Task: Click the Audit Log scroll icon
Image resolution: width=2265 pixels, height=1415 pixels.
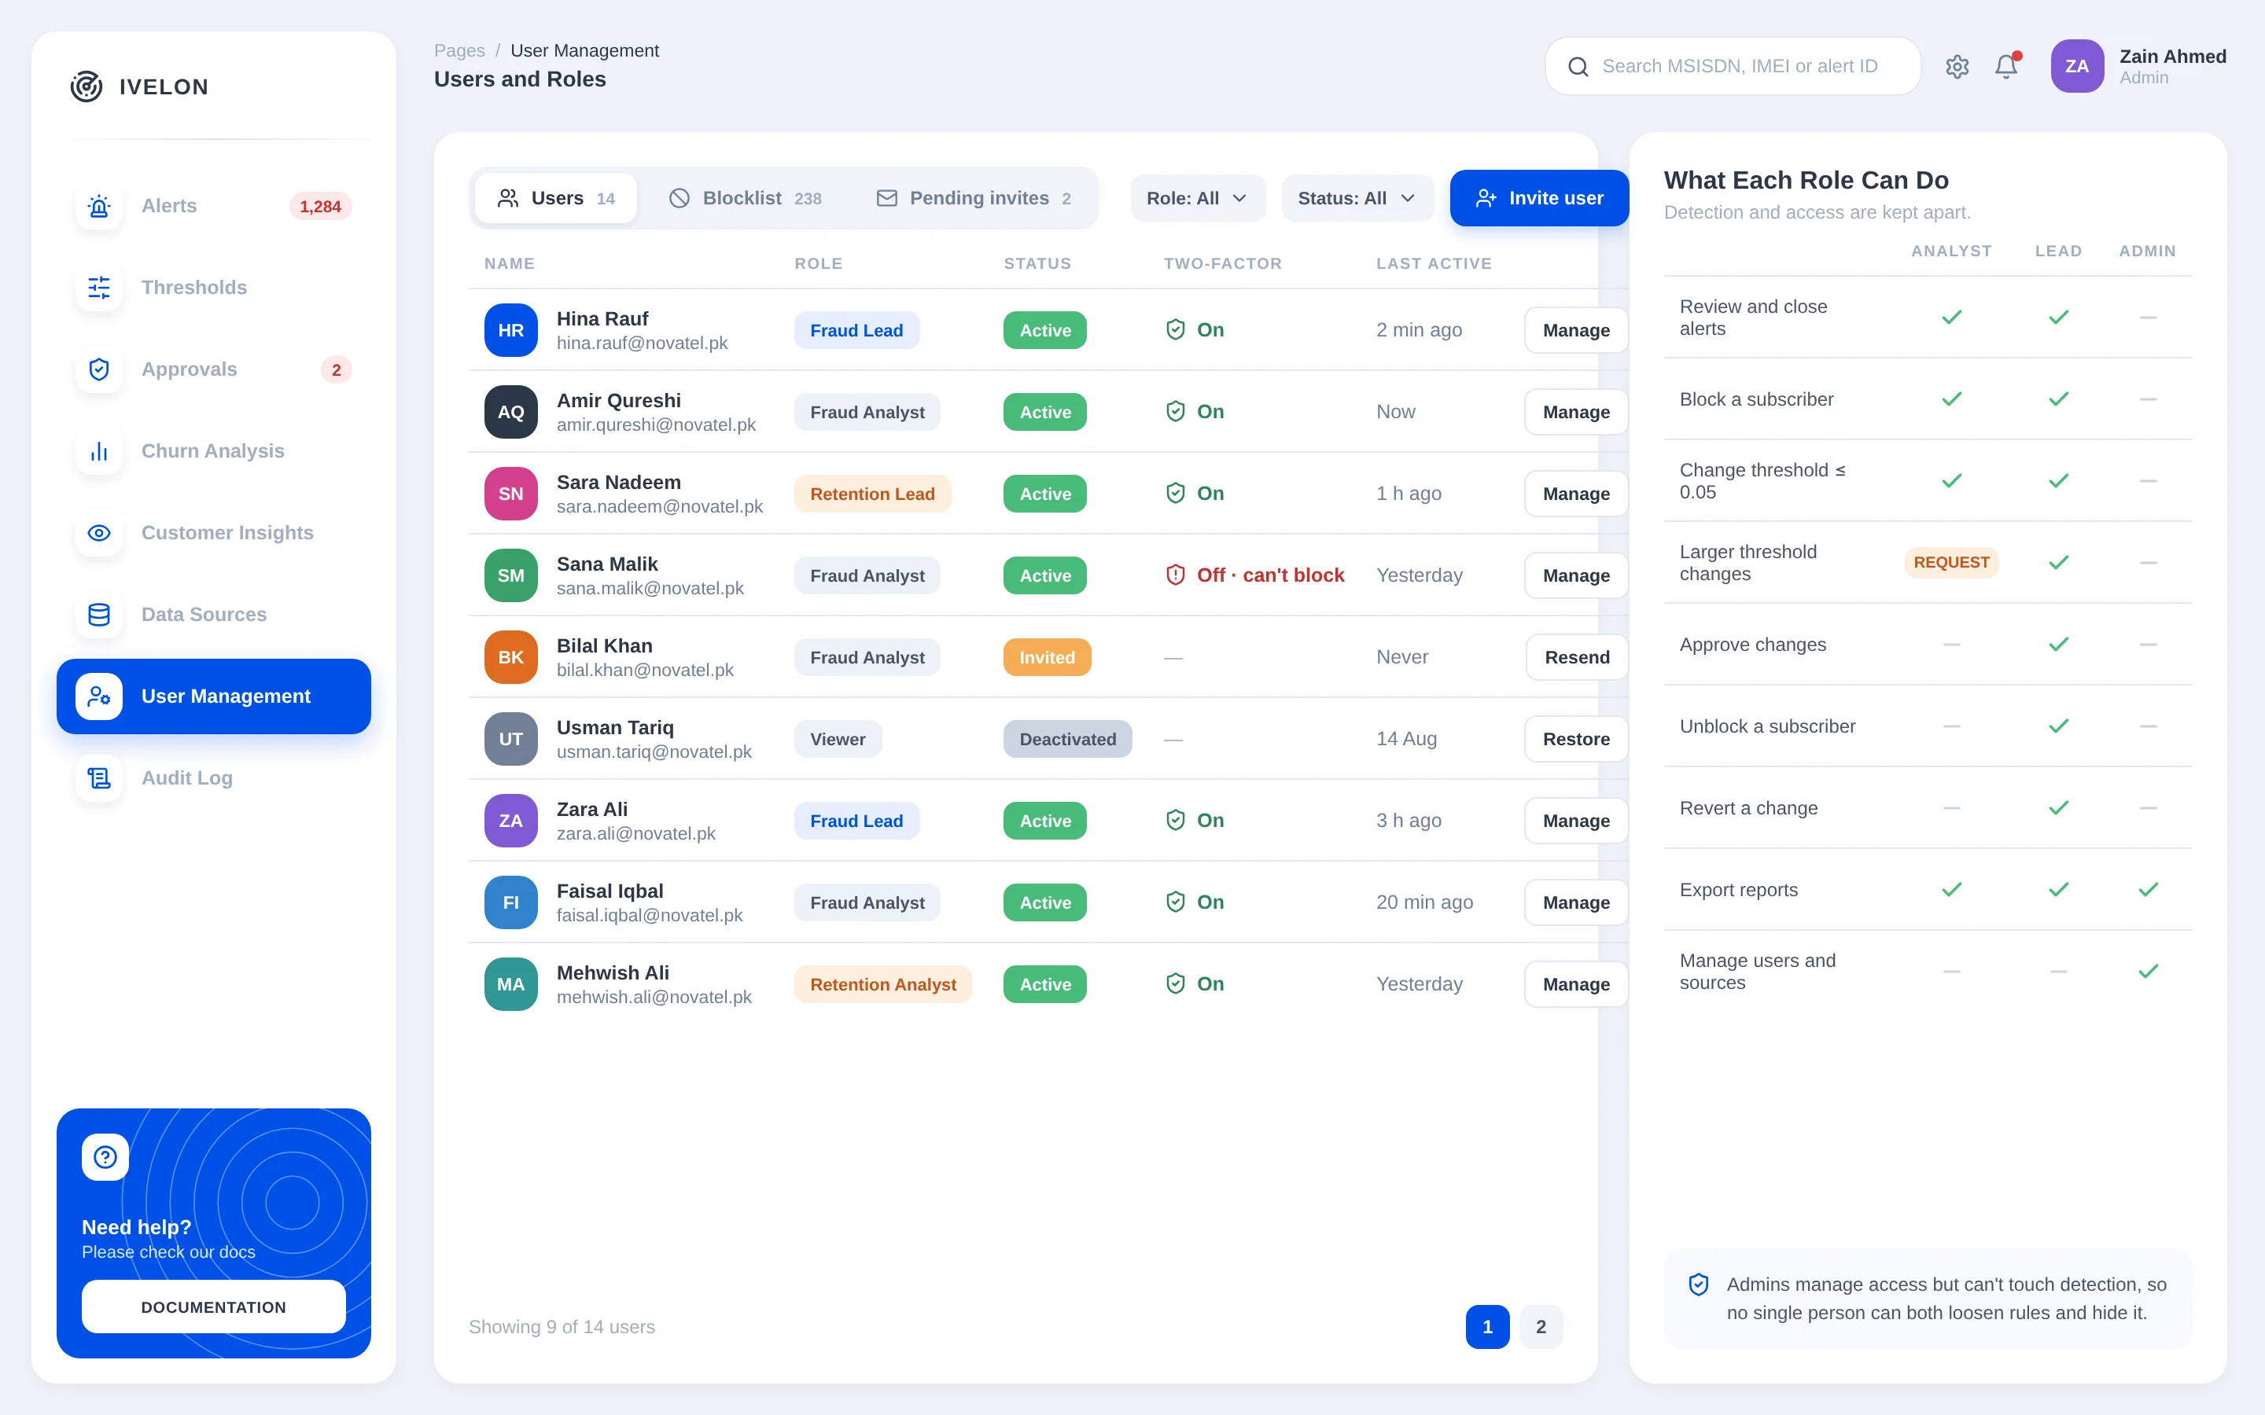Action: 99,777
